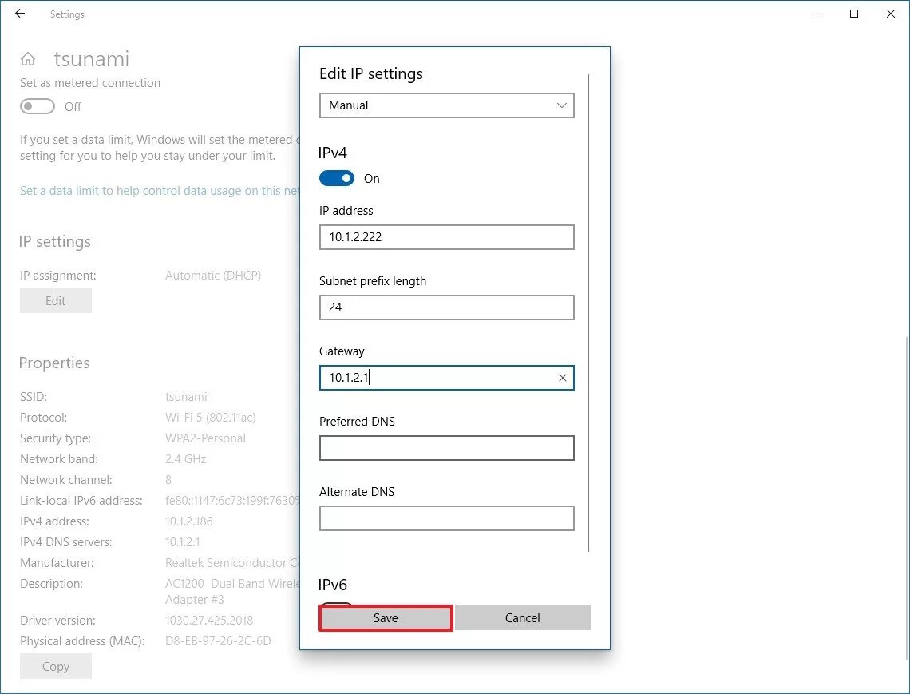
Task: Copy the network properties
Action: (x=56, y=666)
